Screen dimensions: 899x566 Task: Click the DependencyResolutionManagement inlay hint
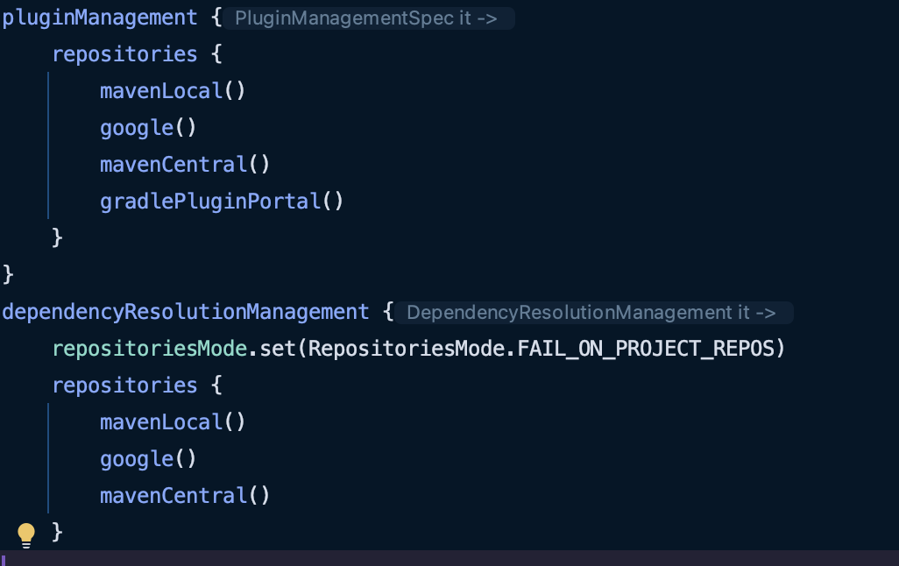(591, 313)
